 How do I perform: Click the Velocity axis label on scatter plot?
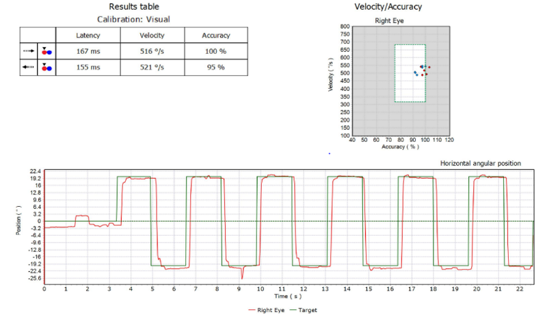[330, 74]
